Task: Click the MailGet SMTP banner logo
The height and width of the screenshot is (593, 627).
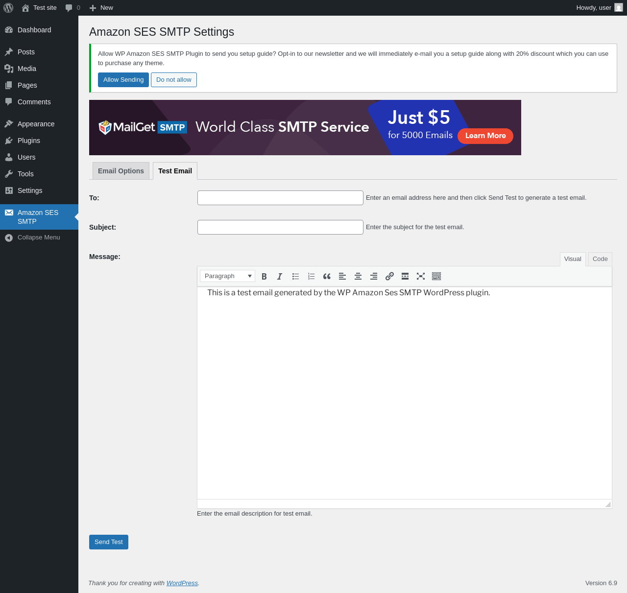Action: pos(143,127)
